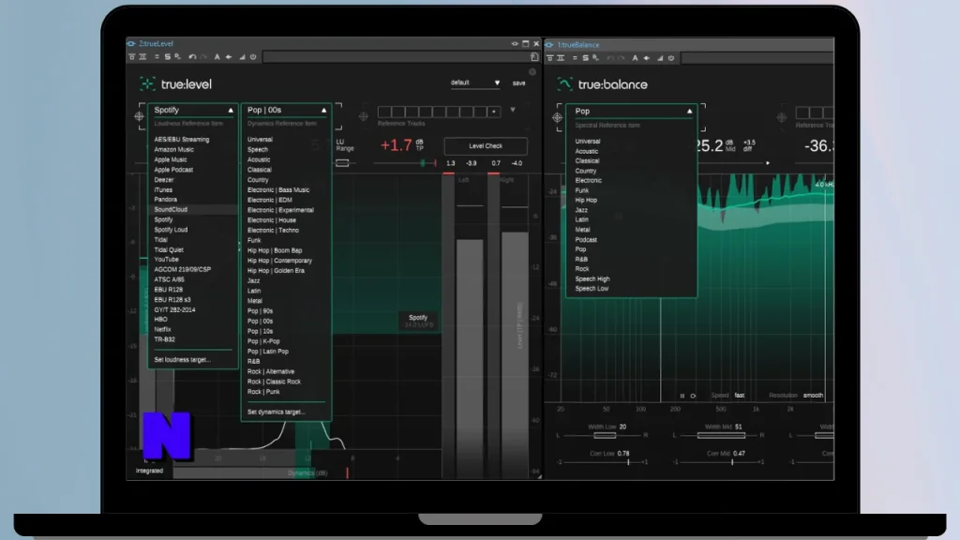Pause the true:balance analyzer
960x540 pixels.
point(682,397)
